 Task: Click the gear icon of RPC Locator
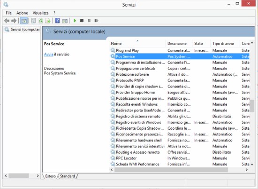pos(113,158)
